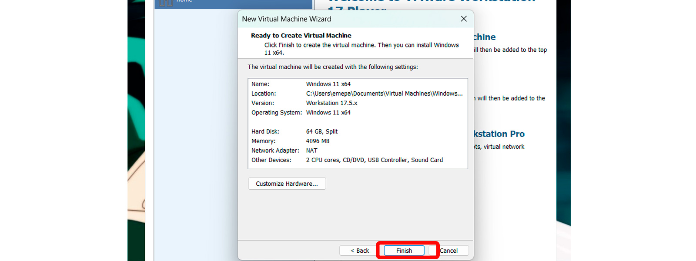696x261 pixels.
Task: Go back with the < Back button
Action: 360,251
